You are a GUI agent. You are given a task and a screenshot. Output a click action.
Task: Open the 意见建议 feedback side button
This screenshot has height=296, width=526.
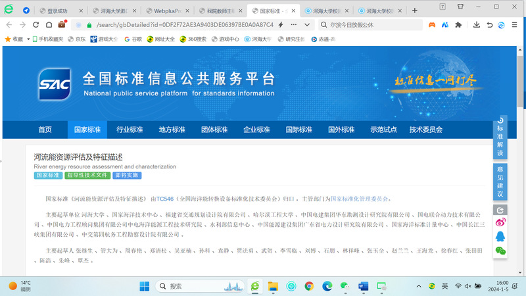coord(500,182)
